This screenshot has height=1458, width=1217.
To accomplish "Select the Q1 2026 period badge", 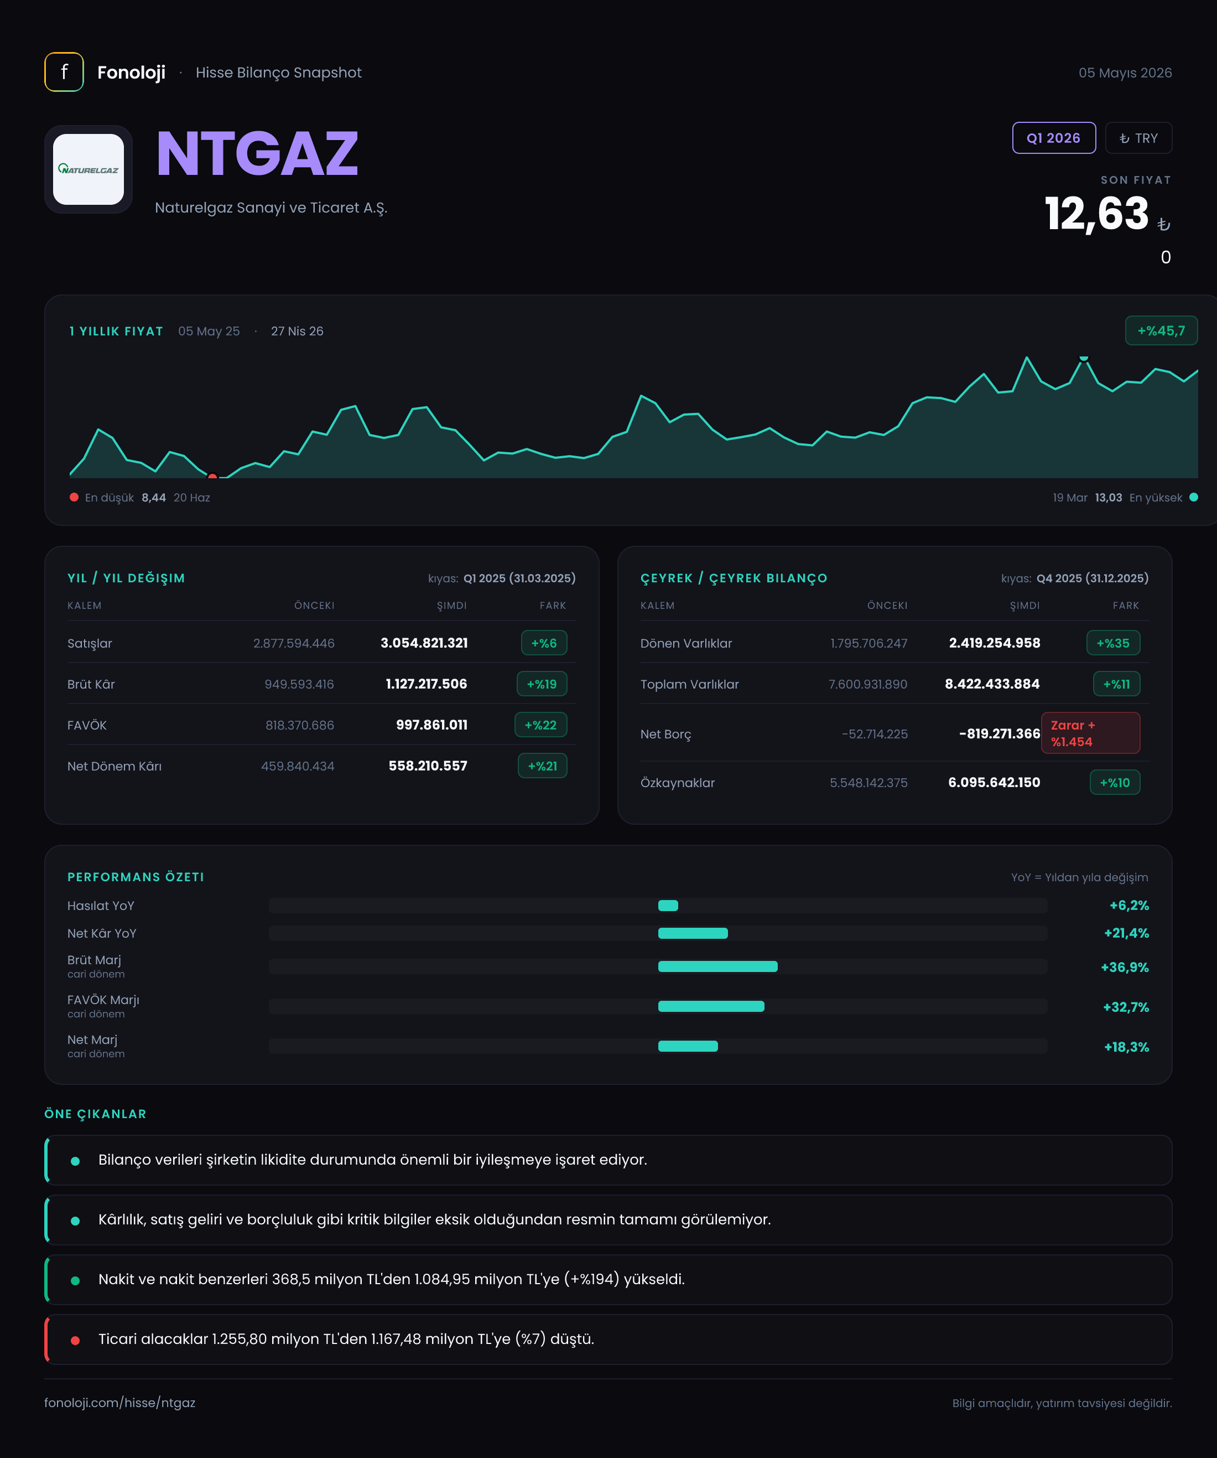I will point(1053,138).
